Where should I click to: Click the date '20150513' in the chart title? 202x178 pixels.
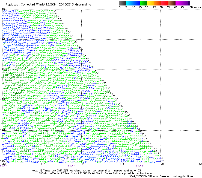(x=66, y=5)
